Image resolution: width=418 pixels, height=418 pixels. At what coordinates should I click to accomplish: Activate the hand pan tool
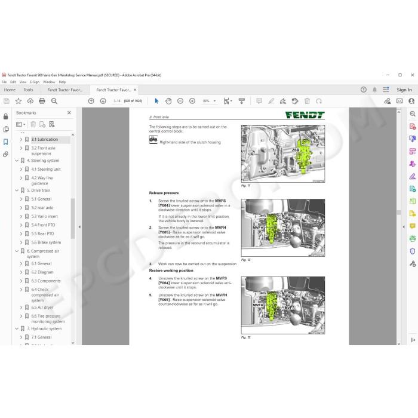click(x=168, y=101)
